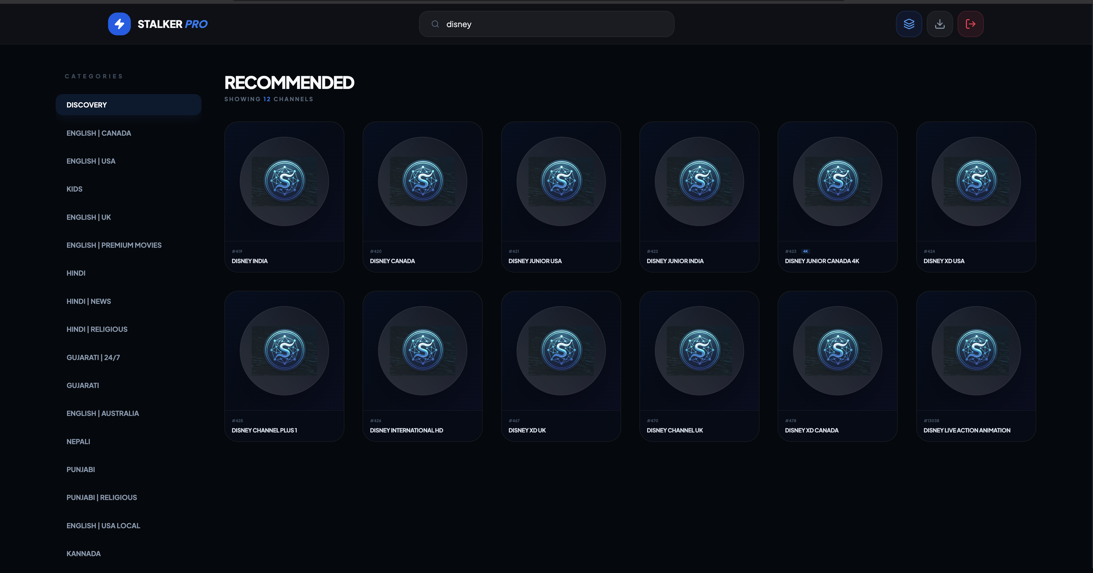This screenshot has height=573, width=1093.
Task: Open the Disney India channel thumbnail
Action: [x=284, y=182]
